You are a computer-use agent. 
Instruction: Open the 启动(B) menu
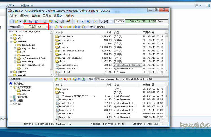pos(35,15)
